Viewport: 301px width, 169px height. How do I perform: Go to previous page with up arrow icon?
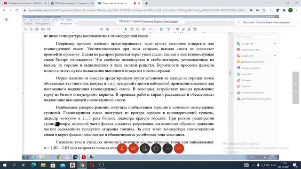coord(102,29)
